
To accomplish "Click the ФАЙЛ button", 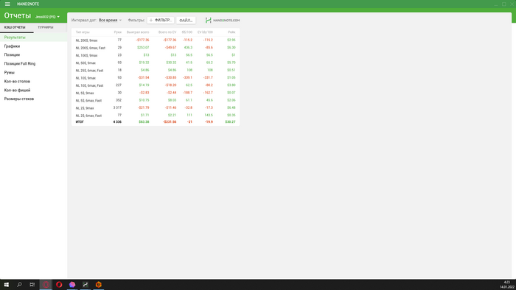I will click(x=186, y=20).
